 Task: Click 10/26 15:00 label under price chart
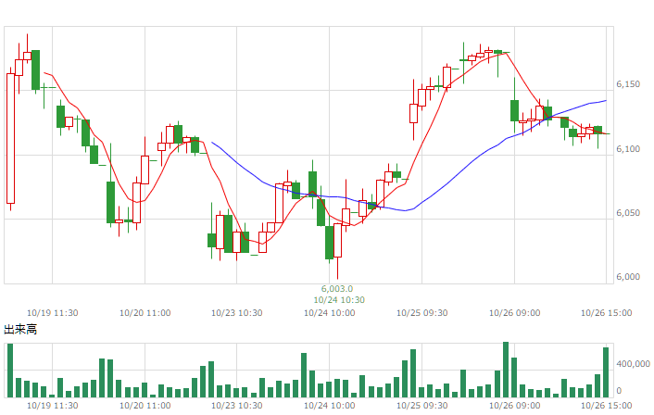[607, 313]
